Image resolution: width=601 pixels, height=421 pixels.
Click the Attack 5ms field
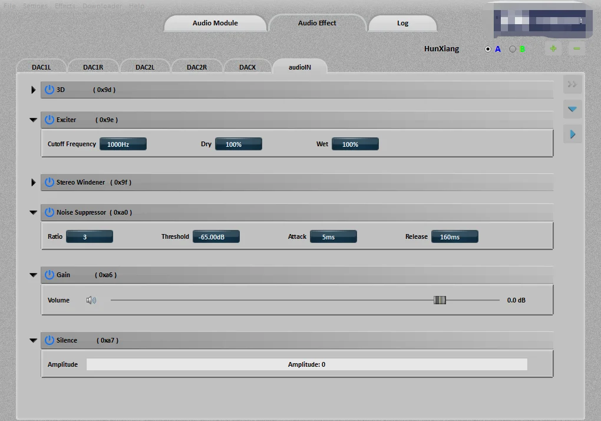(x=333, y=236)
